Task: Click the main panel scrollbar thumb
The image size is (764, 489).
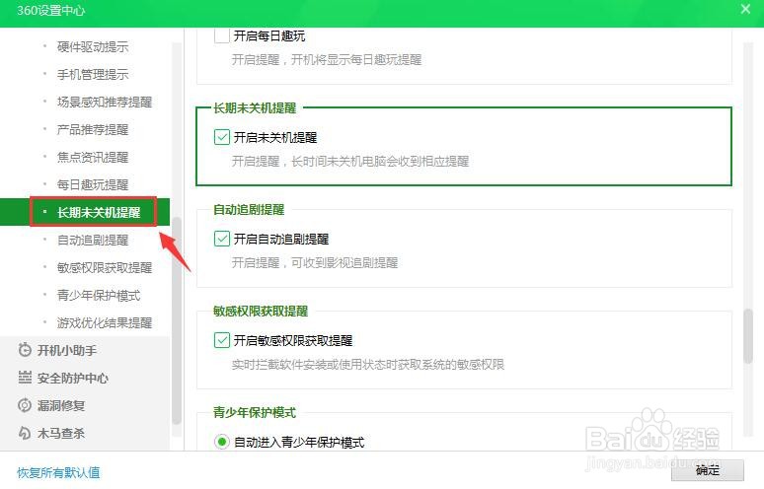Action: point(748,336)
